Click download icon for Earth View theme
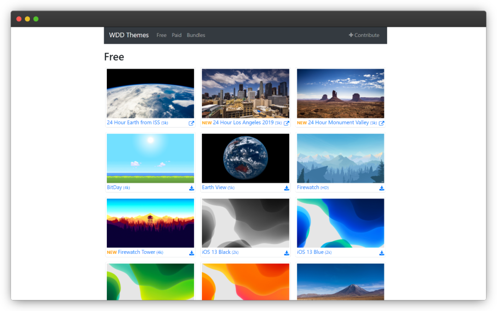 coord(287,188)
